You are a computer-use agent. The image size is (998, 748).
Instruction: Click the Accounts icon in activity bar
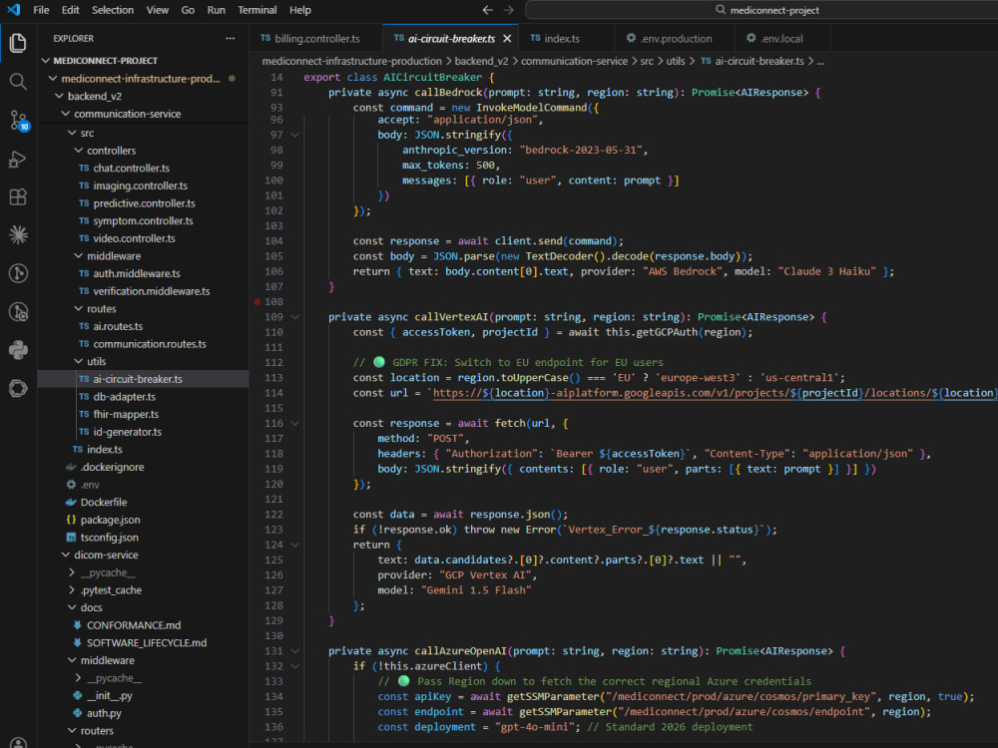tap(18, 743)
